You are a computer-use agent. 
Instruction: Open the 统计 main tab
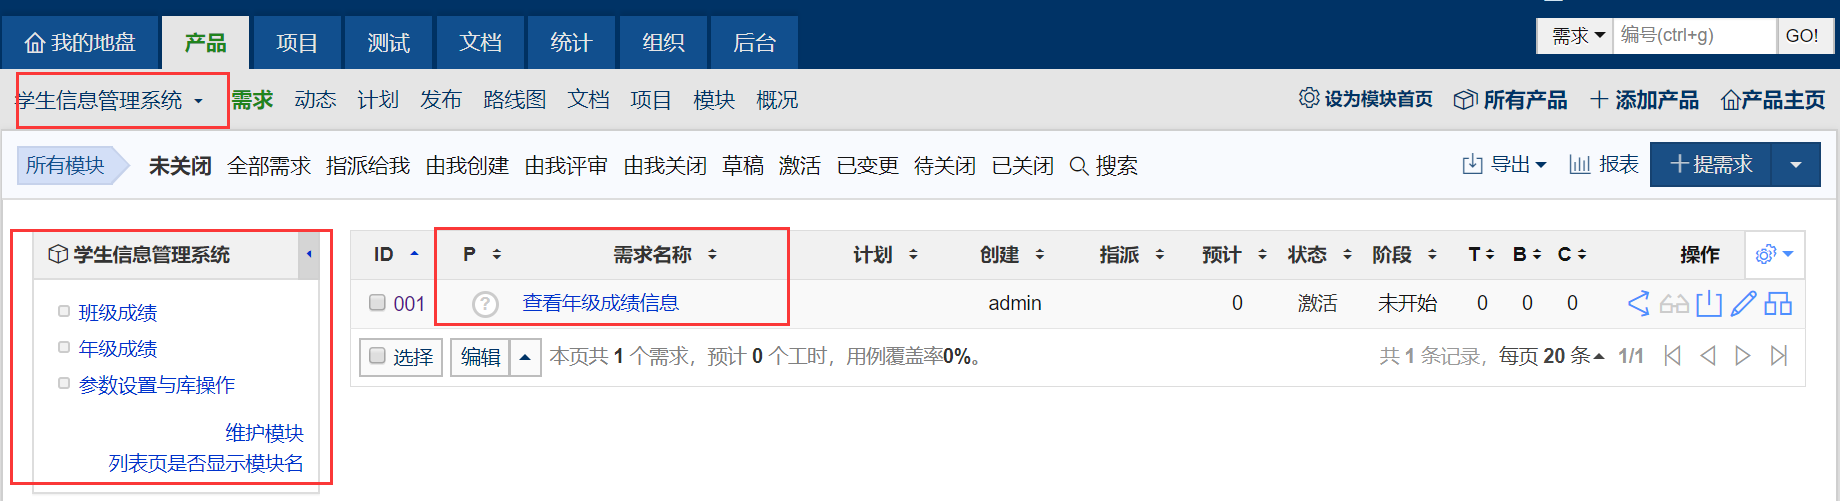tap(571, 43)
